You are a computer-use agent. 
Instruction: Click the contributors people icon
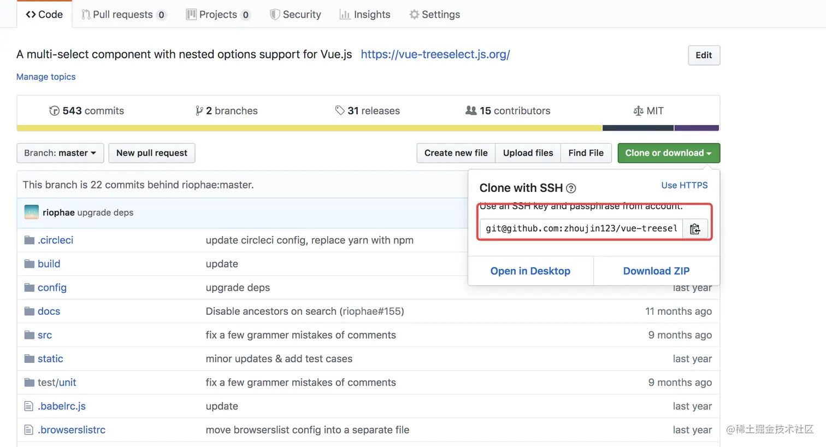(471, 110)
